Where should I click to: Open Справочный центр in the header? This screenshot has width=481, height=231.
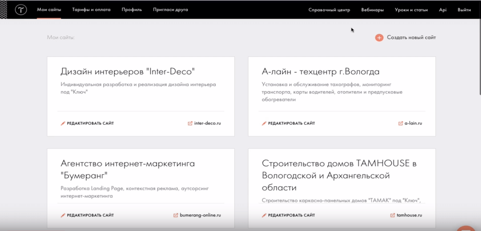(329, 10)
